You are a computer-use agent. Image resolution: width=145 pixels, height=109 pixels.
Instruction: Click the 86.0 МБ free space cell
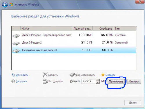tap(107, 35)
